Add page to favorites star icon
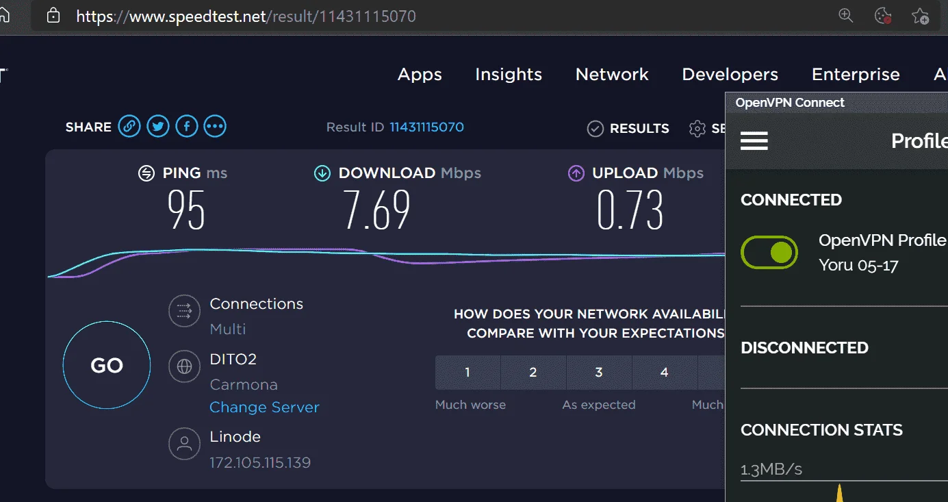The image size is (948, 502). point(921,16)
